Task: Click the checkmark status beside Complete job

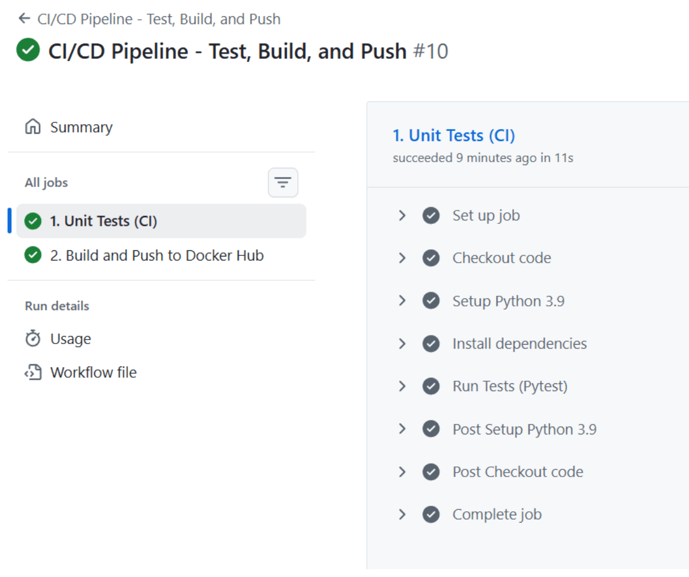Action: 431,514
